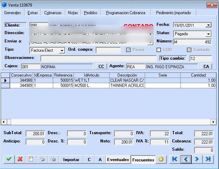Image resolution: width=219 pixels, height=169 pixels.
Task: Switch to the Extras tab
Action: click(x=33, y=13)
